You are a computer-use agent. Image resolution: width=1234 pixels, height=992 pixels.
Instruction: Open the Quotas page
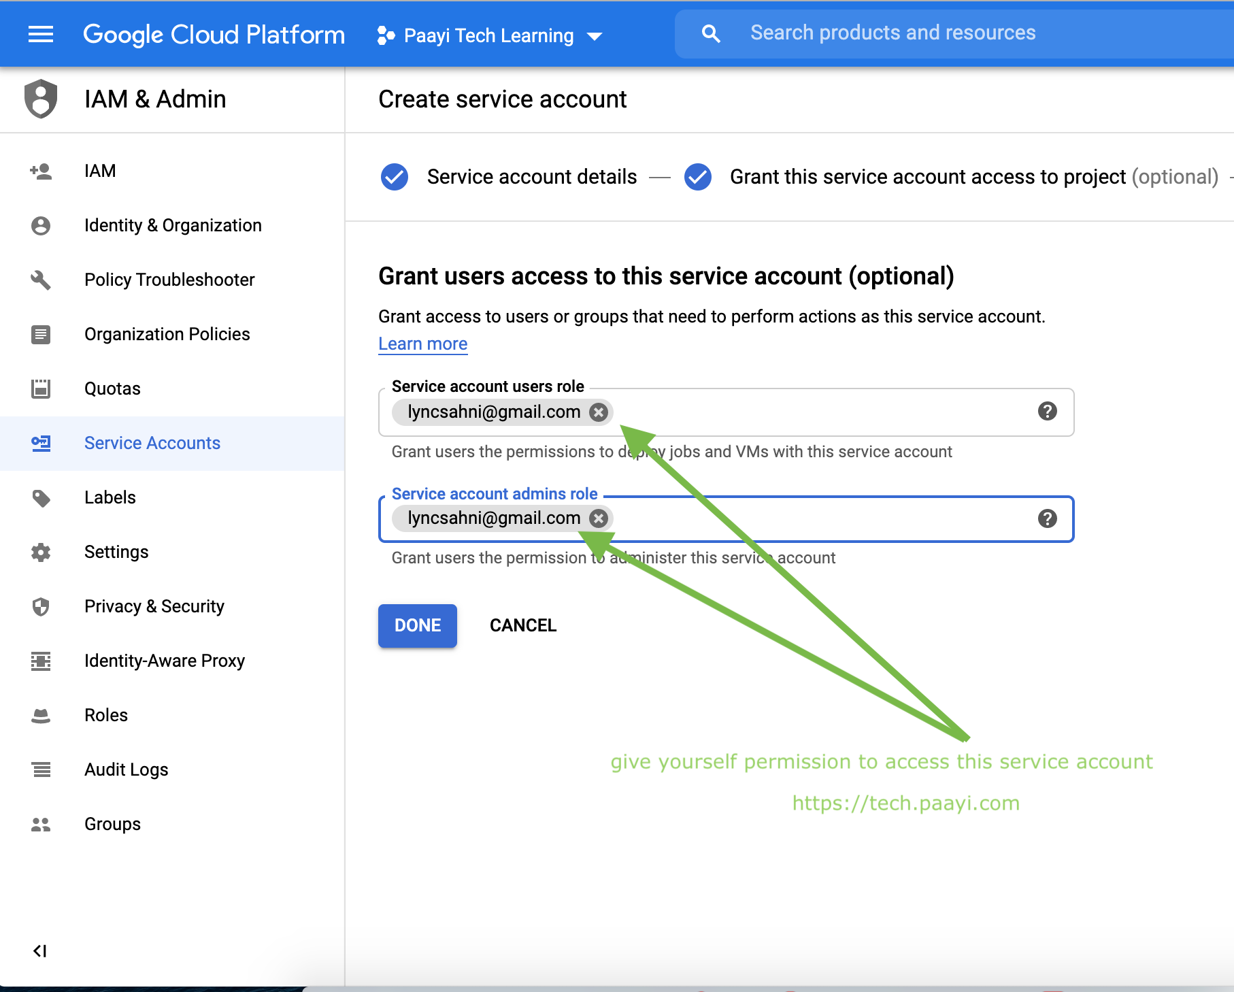[x=172, y=388]
